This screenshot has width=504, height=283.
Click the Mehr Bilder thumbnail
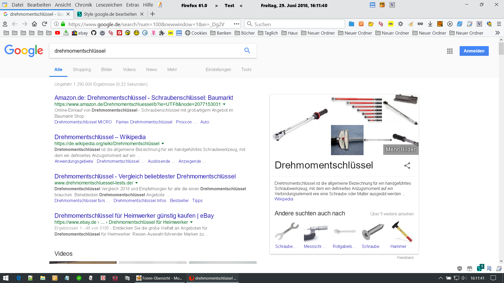click(x=401, y=149)
